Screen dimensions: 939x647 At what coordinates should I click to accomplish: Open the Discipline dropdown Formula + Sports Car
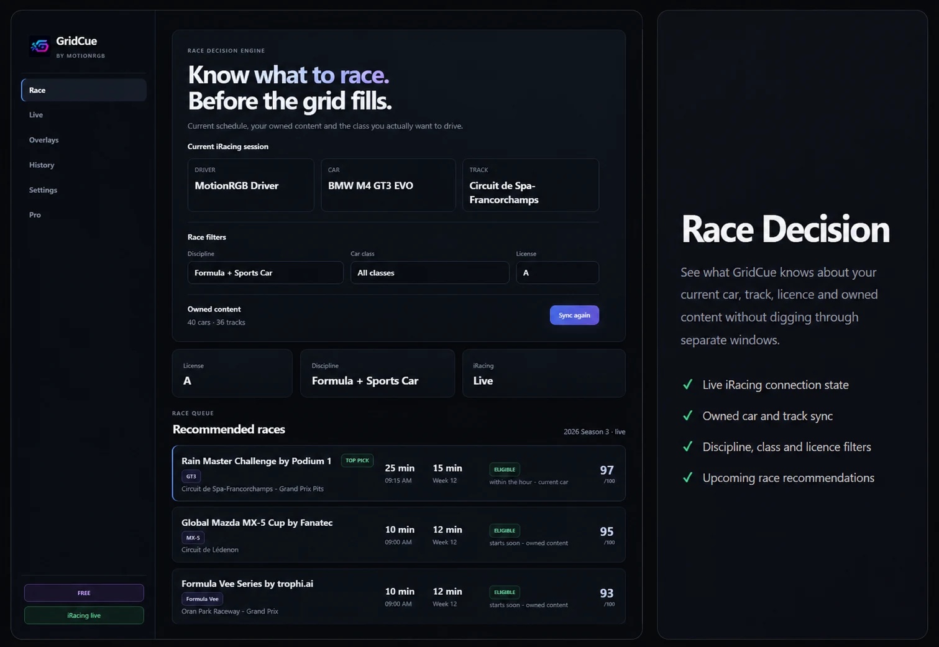coord(265,273)
